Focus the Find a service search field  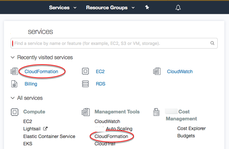pos(110,43)
